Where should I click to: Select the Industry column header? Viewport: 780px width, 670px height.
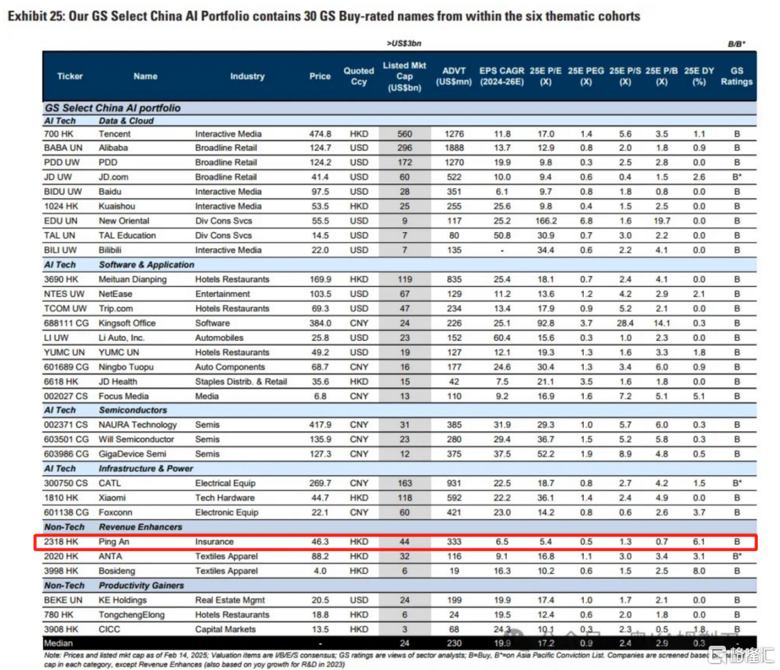click(x=248, y=76)
